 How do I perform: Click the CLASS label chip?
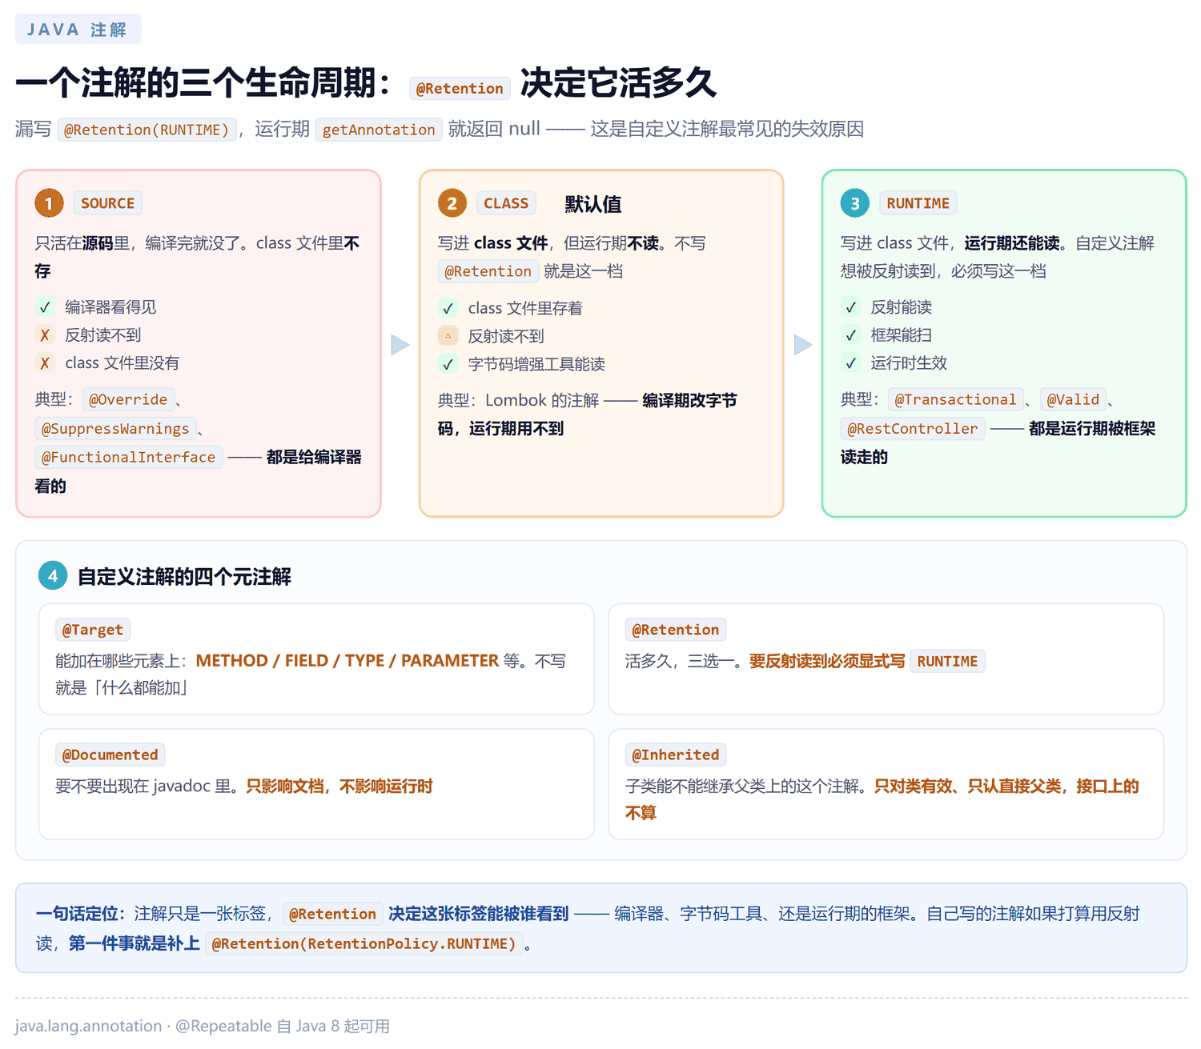(x=506, y=203)
